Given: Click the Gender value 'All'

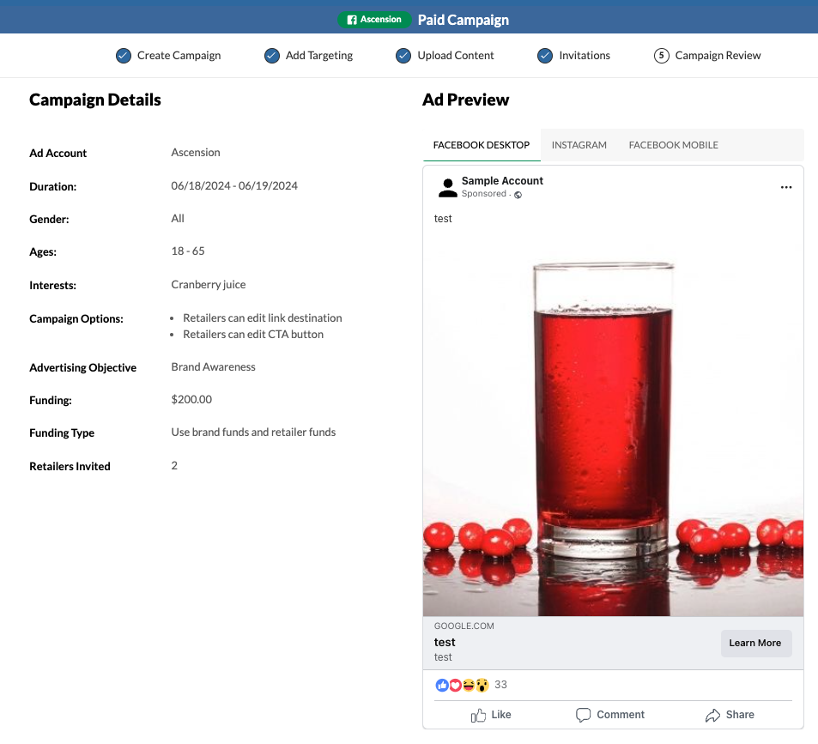Looking at the screenshot, I should (178, 219).
